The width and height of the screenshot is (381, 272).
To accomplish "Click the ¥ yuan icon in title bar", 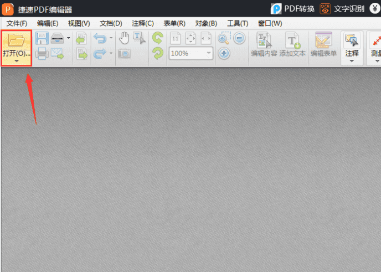I will click(375, 8).
